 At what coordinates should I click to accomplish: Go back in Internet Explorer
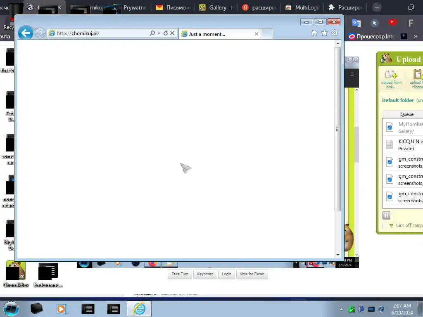pos(26,33)
